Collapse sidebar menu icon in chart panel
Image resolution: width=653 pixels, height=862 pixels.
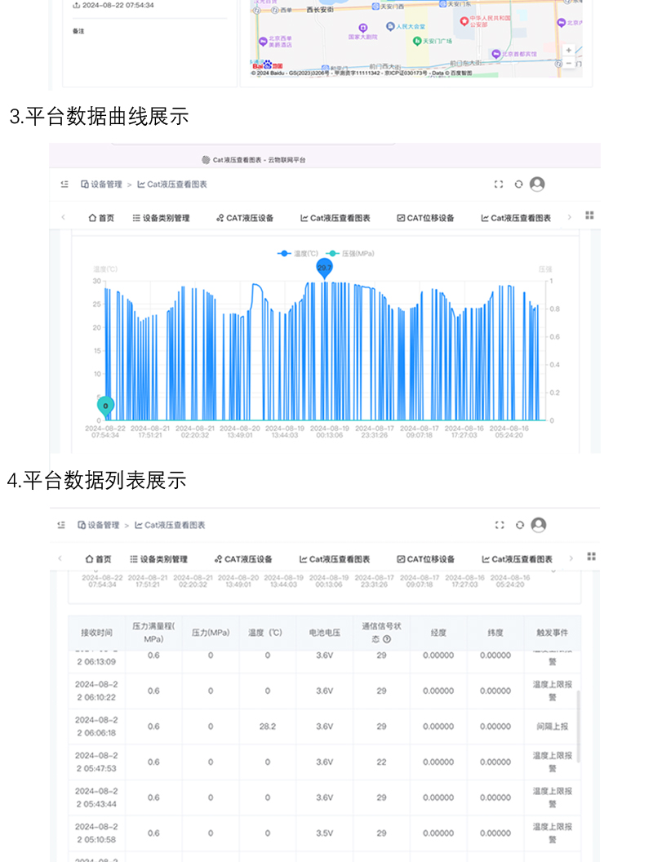tap(64, 184)
